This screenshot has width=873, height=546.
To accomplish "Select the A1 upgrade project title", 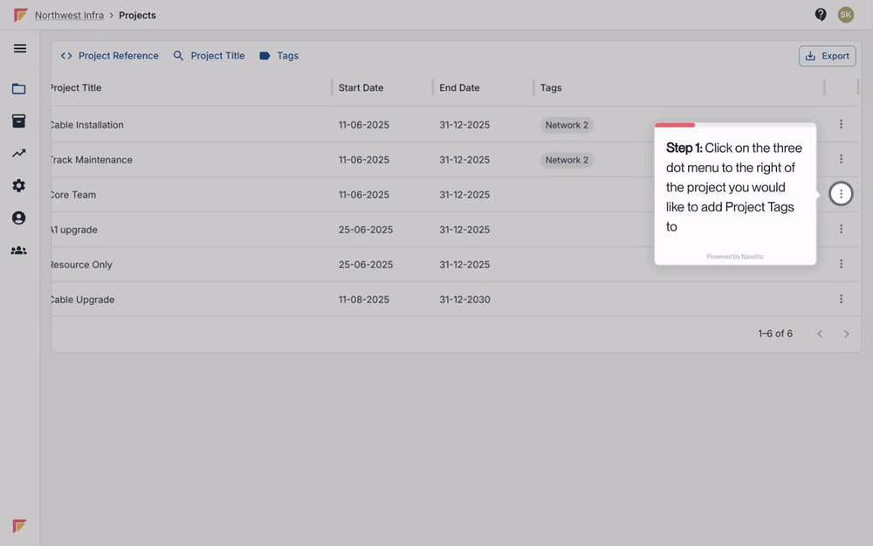I will point(74,230).
